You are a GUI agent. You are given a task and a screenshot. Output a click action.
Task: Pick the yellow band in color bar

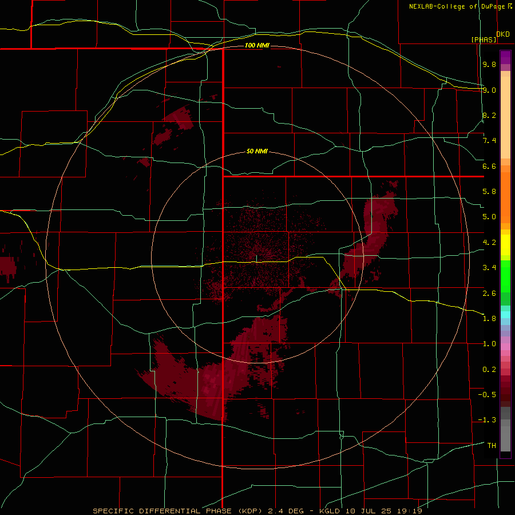coord(505,245)
